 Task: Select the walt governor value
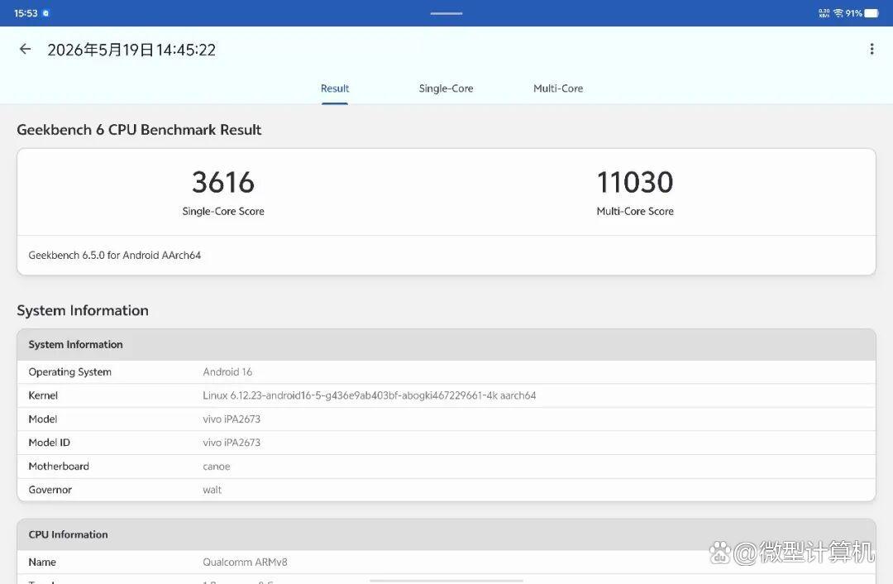[212, 490]
